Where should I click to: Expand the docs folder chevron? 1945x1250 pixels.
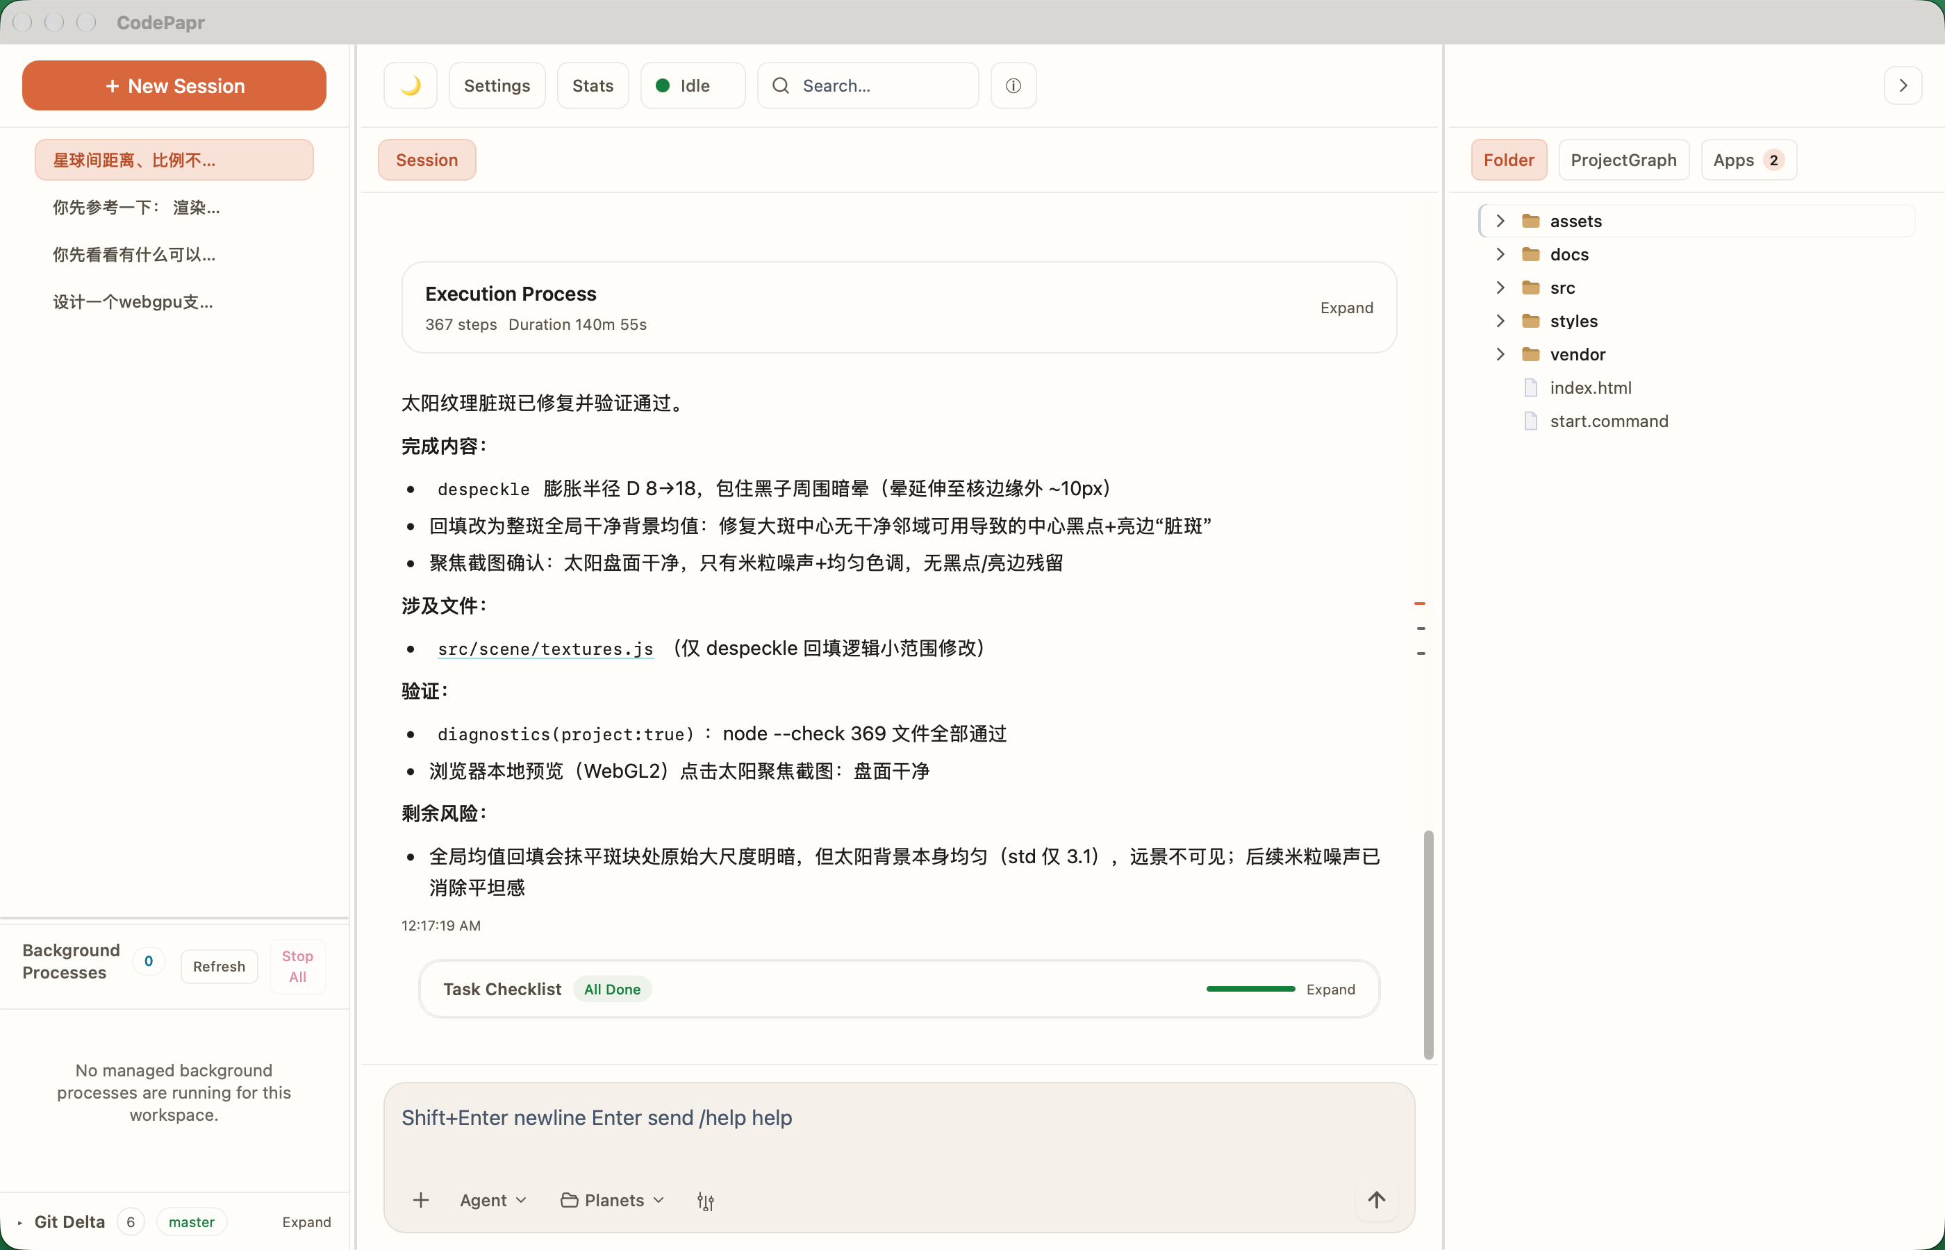click(x=1500, y=254)
